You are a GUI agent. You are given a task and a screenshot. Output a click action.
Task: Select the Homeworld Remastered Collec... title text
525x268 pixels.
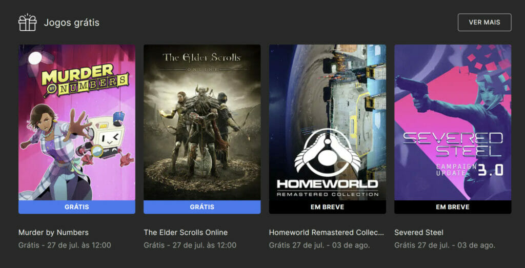(327, 232)
